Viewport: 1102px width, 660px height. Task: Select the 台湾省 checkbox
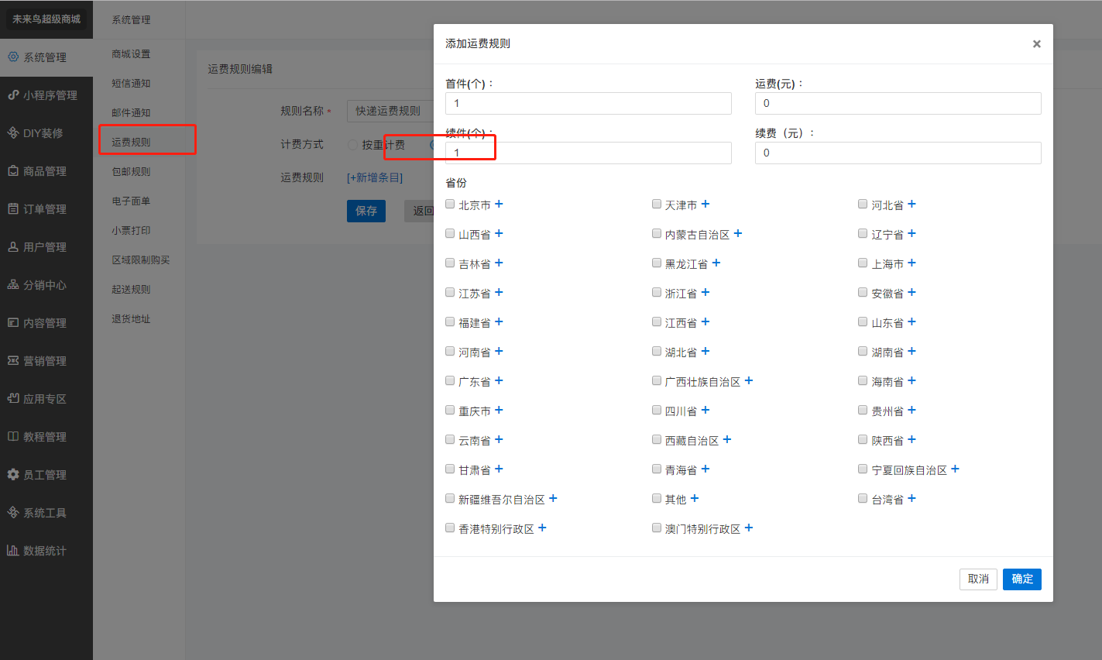click(x=863, y=499)
